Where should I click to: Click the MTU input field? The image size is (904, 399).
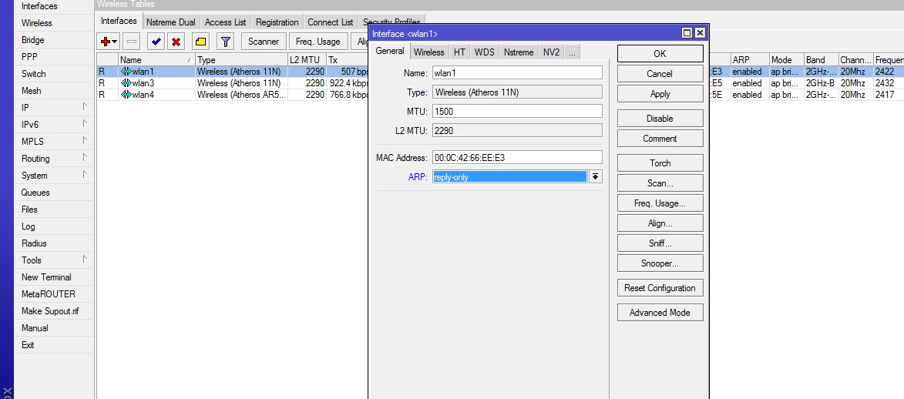517,111
